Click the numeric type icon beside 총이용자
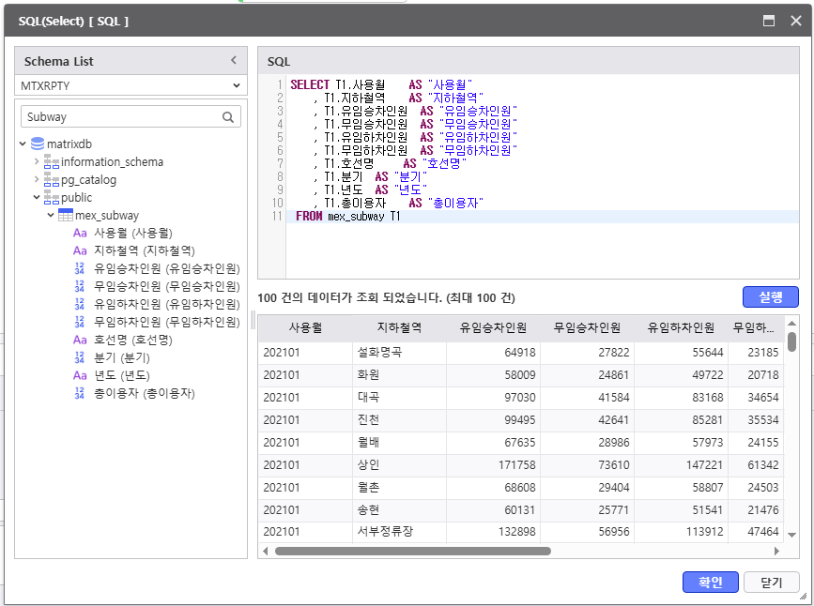The image size is (814, 606). (x=80, y=394)
